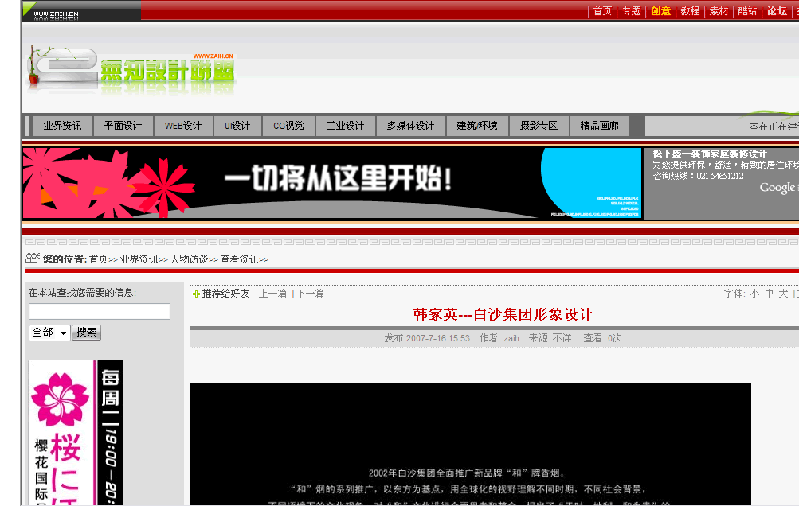Open the 业界资讯 navigation tab
The height and width of the screenshot is (506, 799).
pos(62,126)
